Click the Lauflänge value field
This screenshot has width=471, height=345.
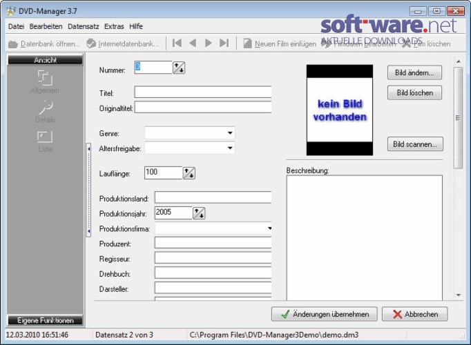click(x=163, y=172)
